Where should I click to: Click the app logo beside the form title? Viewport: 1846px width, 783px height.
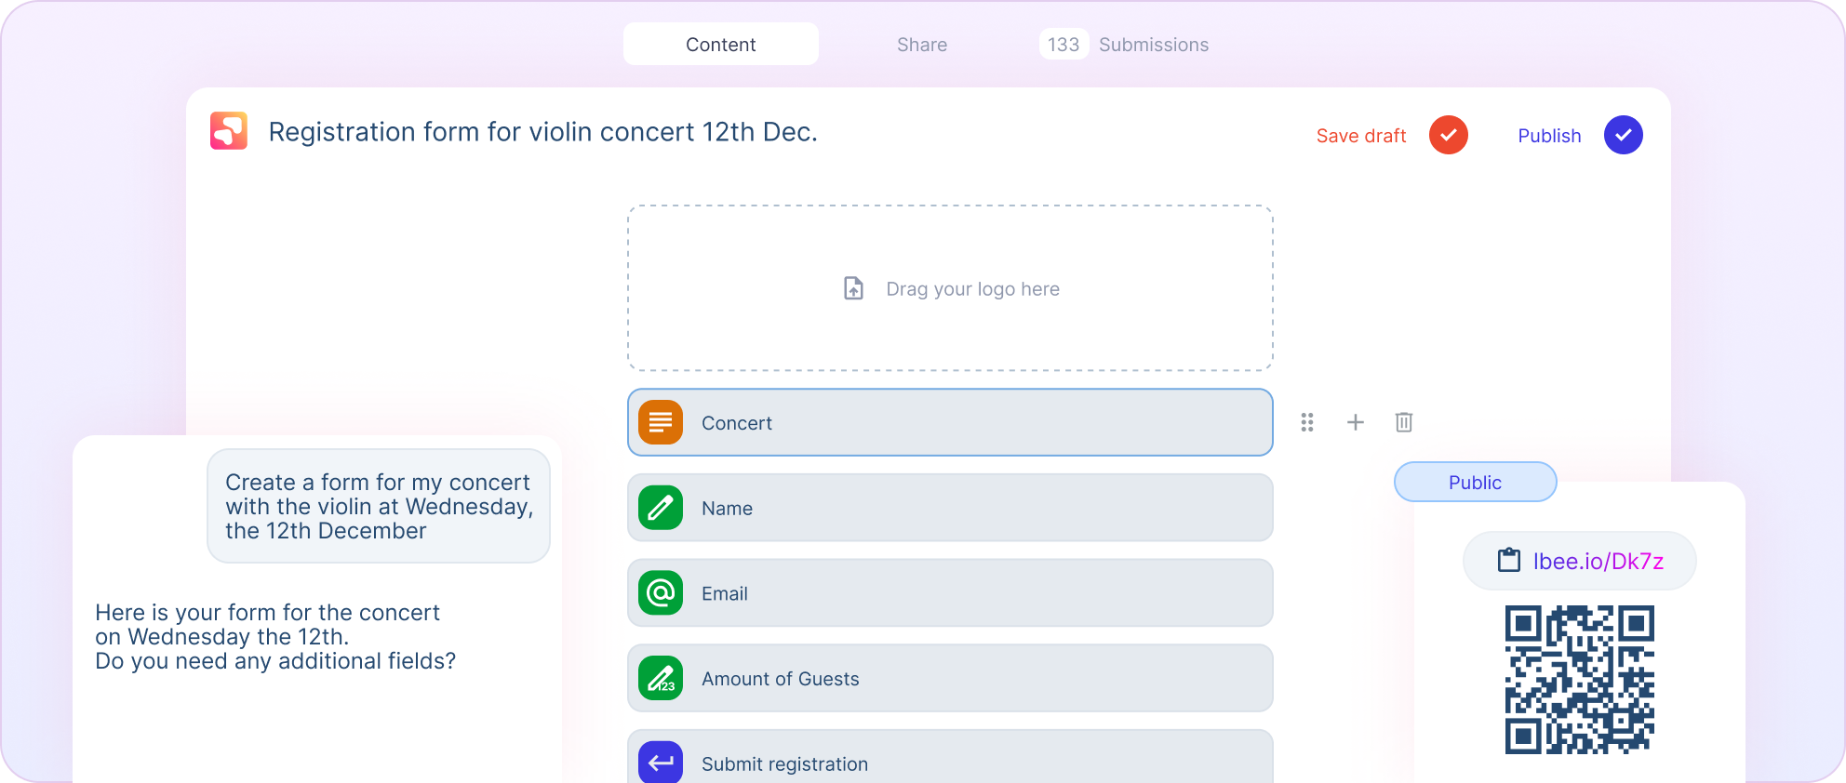pos(229,131)
